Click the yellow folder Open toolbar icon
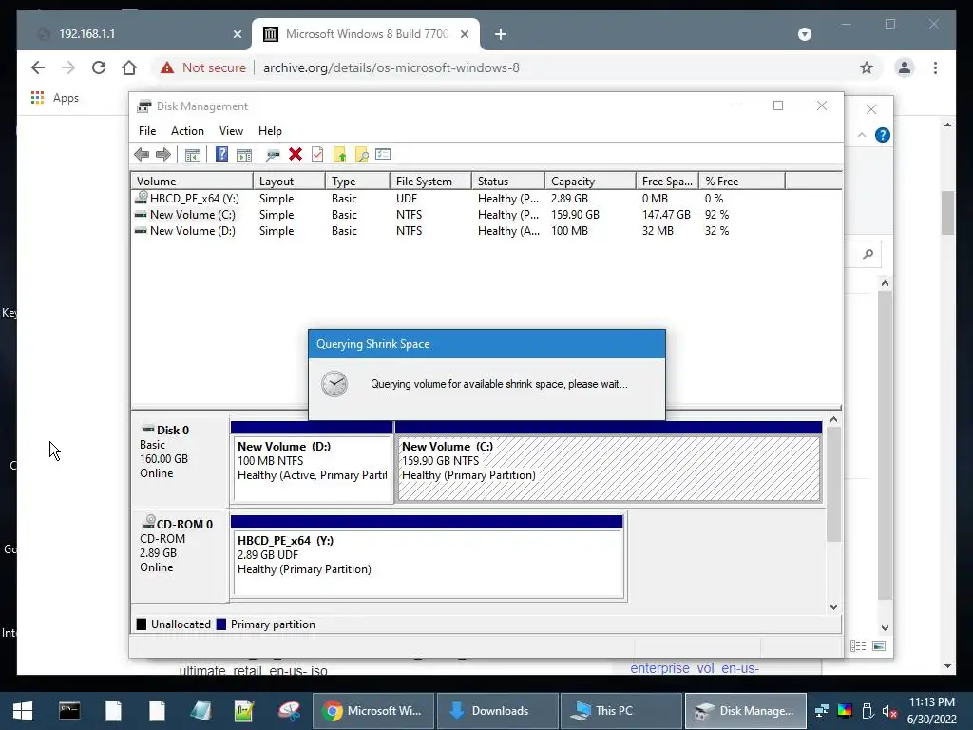973x730 pixels. pos(339,155)
